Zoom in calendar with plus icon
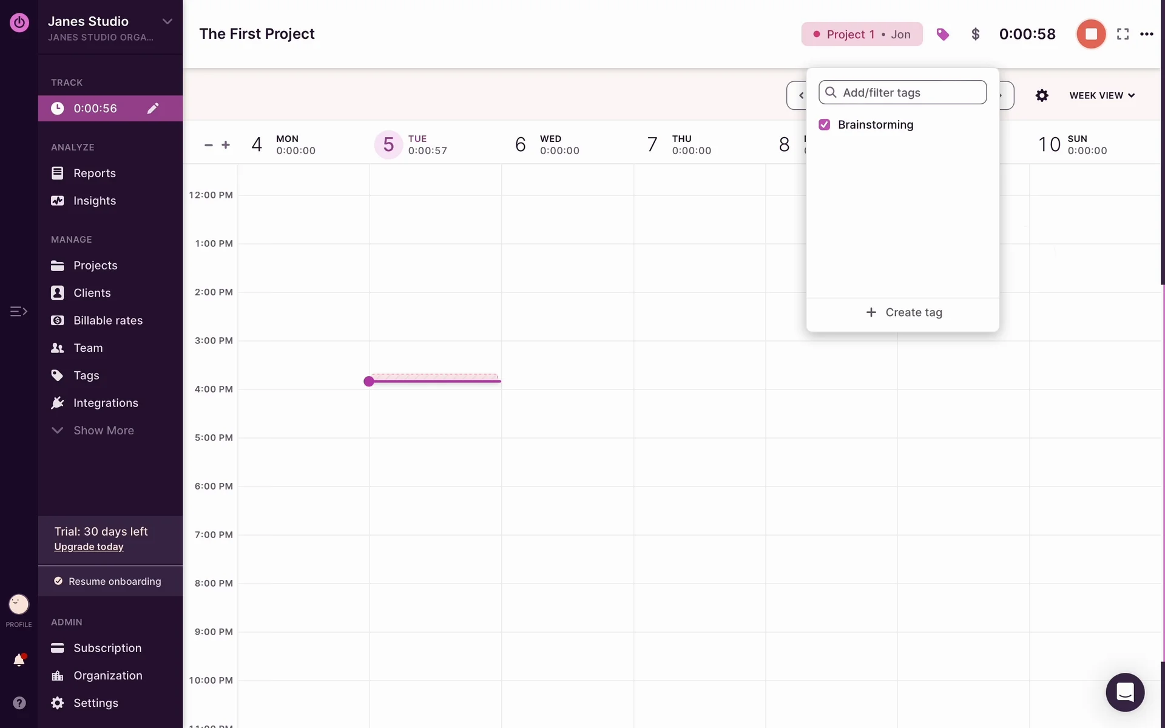This screenshot has width=1165, height=728. pos(226,145)
